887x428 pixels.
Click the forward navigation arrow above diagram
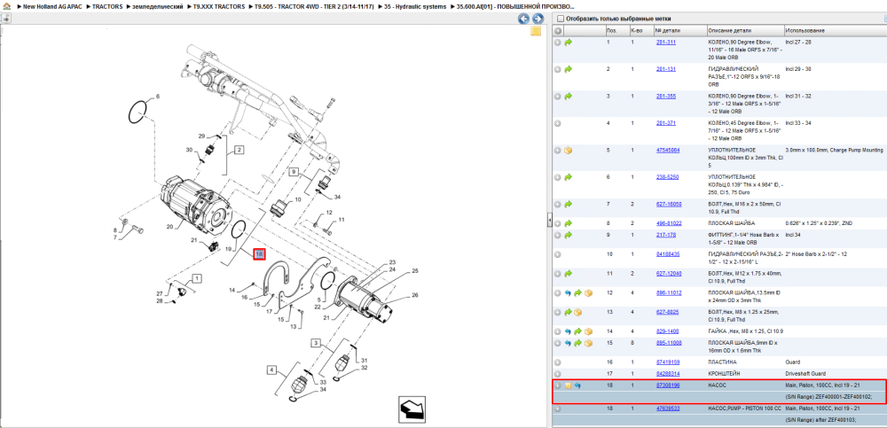pyautogui.click(x=538, y=19)
